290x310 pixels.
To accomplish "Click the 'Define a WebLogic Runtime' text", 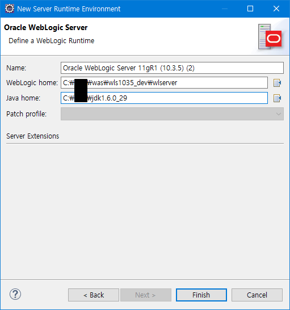I will 52,41.
